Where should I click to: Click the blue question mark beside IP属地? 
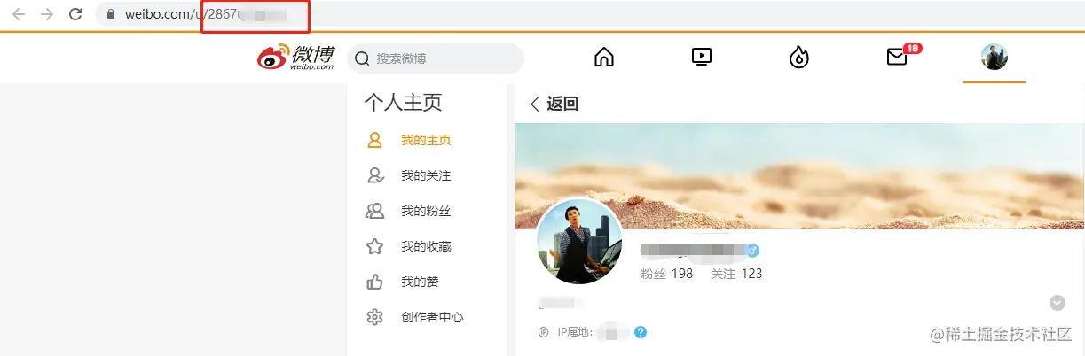click(x=641, y=332)
